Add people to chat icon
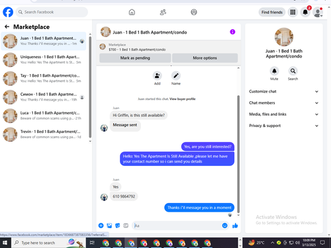This screenshot has height=248, width=331. tap(157, 76)
